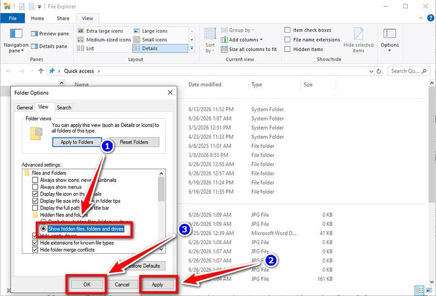Click the Apply button
Screen dimensions: 436x296
157,285
